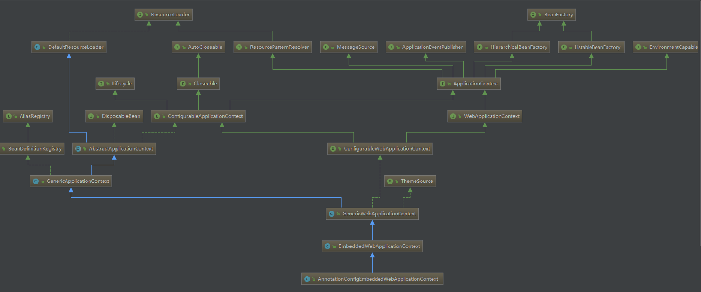Image resolution: width=701 pixels, height=292 pixels.
Task: Click the abstract class icon on AbstractApplicationContext
Action: tap(78, 149)
